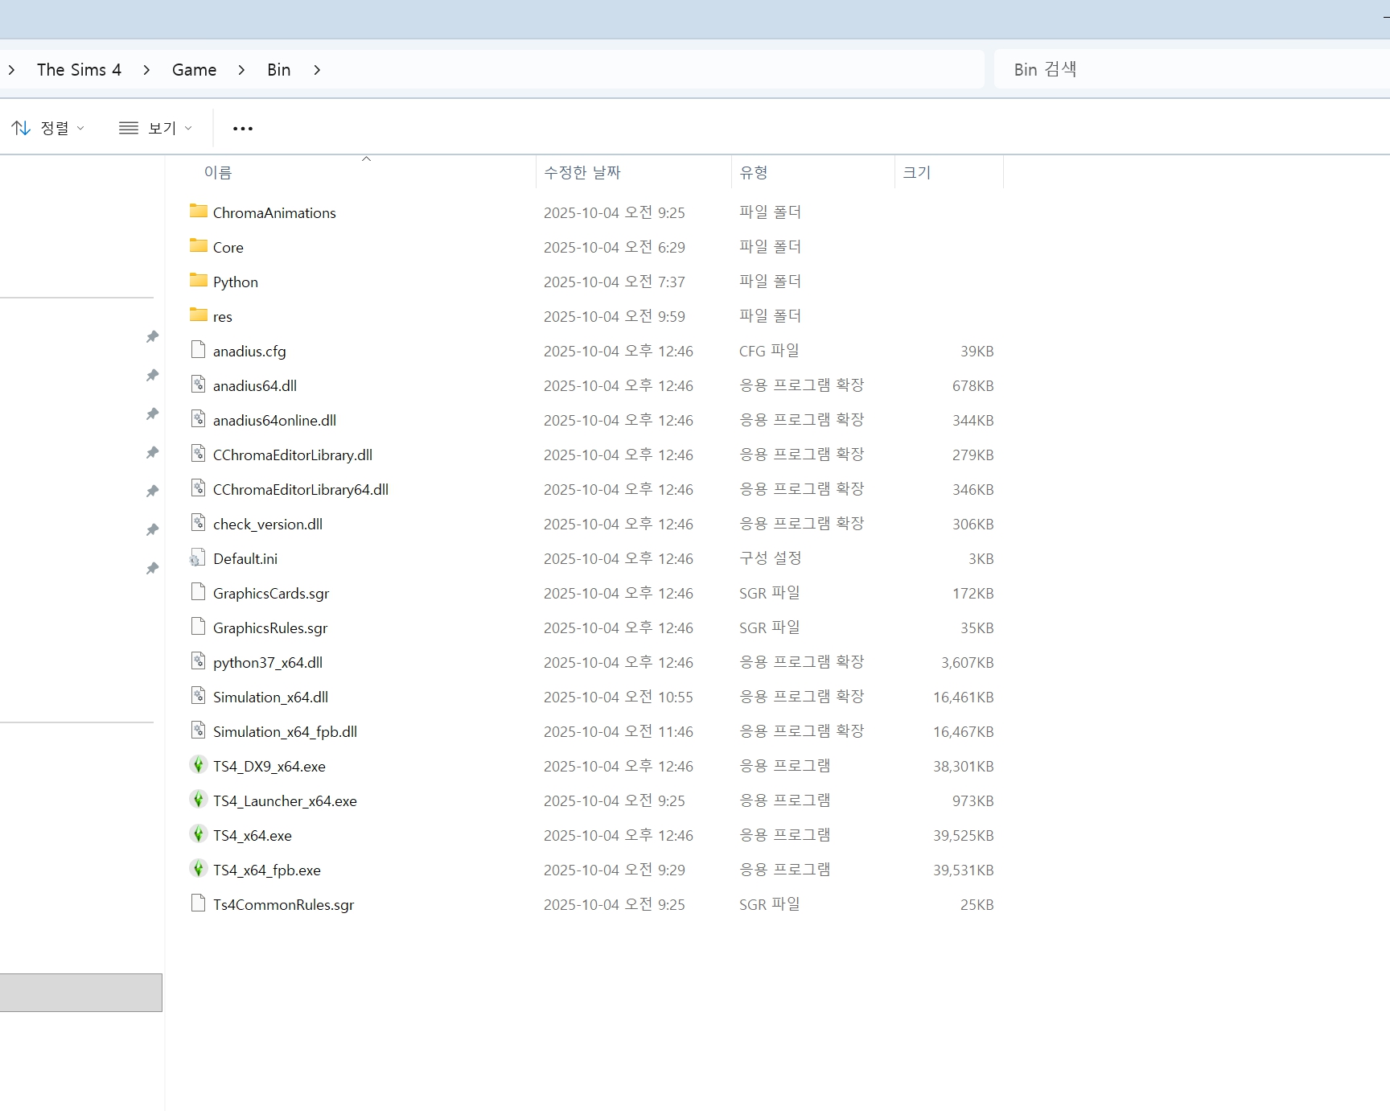Click the 3,607KB size value
This screenshot has width=1390, height=1111.
coord(968,662)
